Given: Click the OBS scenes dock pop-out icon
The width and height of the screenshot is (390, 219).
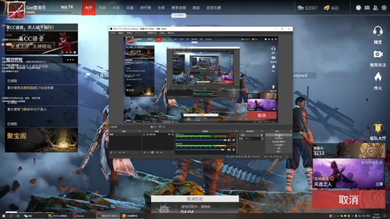Looking at the screenshot, I should point(139,131).
